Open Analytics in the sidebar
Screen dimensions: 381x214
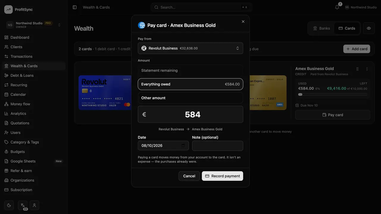tap(34, 114)
